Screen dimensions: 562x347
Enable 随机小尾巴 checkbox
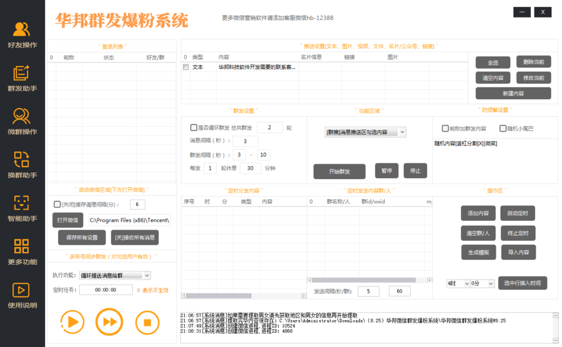click(503, 128)
